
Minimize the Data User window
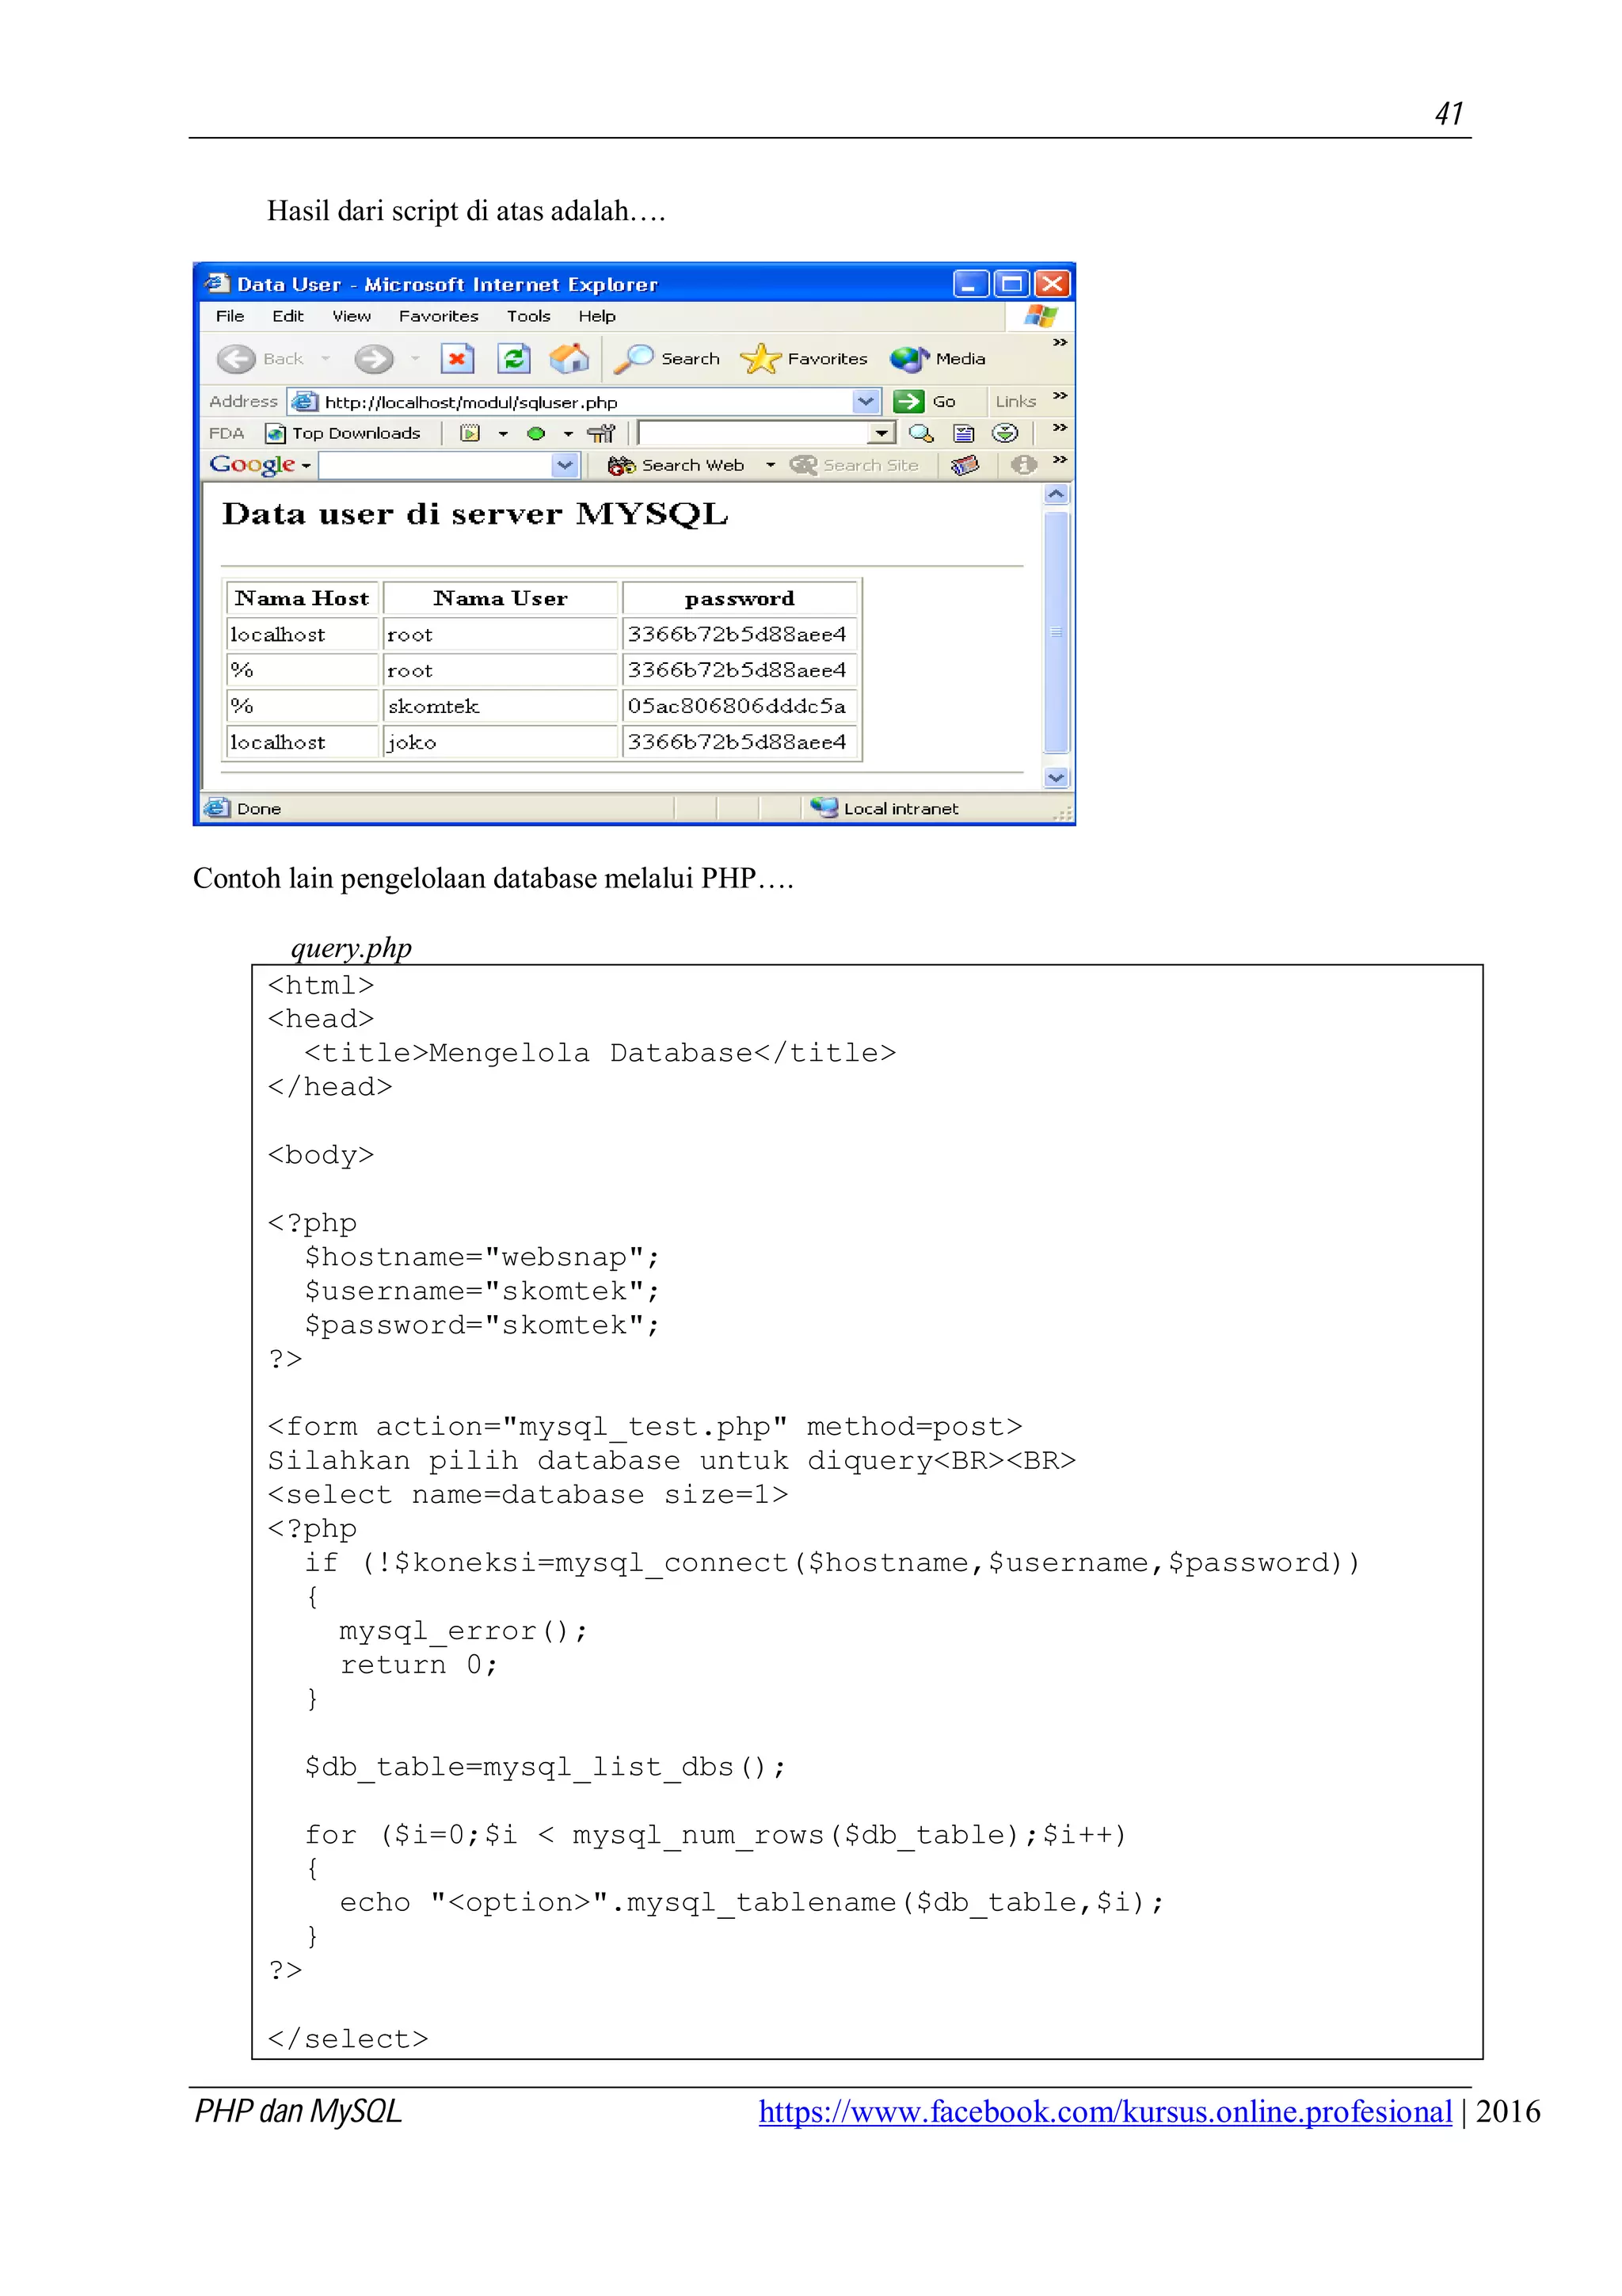click(970, 284)
